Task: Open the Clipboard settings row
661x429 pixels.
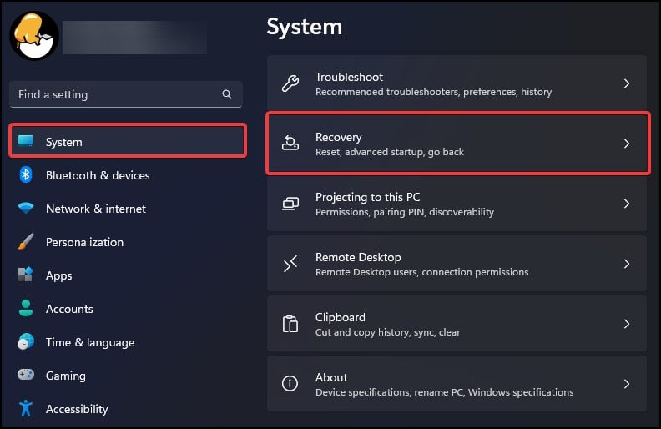Action: click(457, 324)
